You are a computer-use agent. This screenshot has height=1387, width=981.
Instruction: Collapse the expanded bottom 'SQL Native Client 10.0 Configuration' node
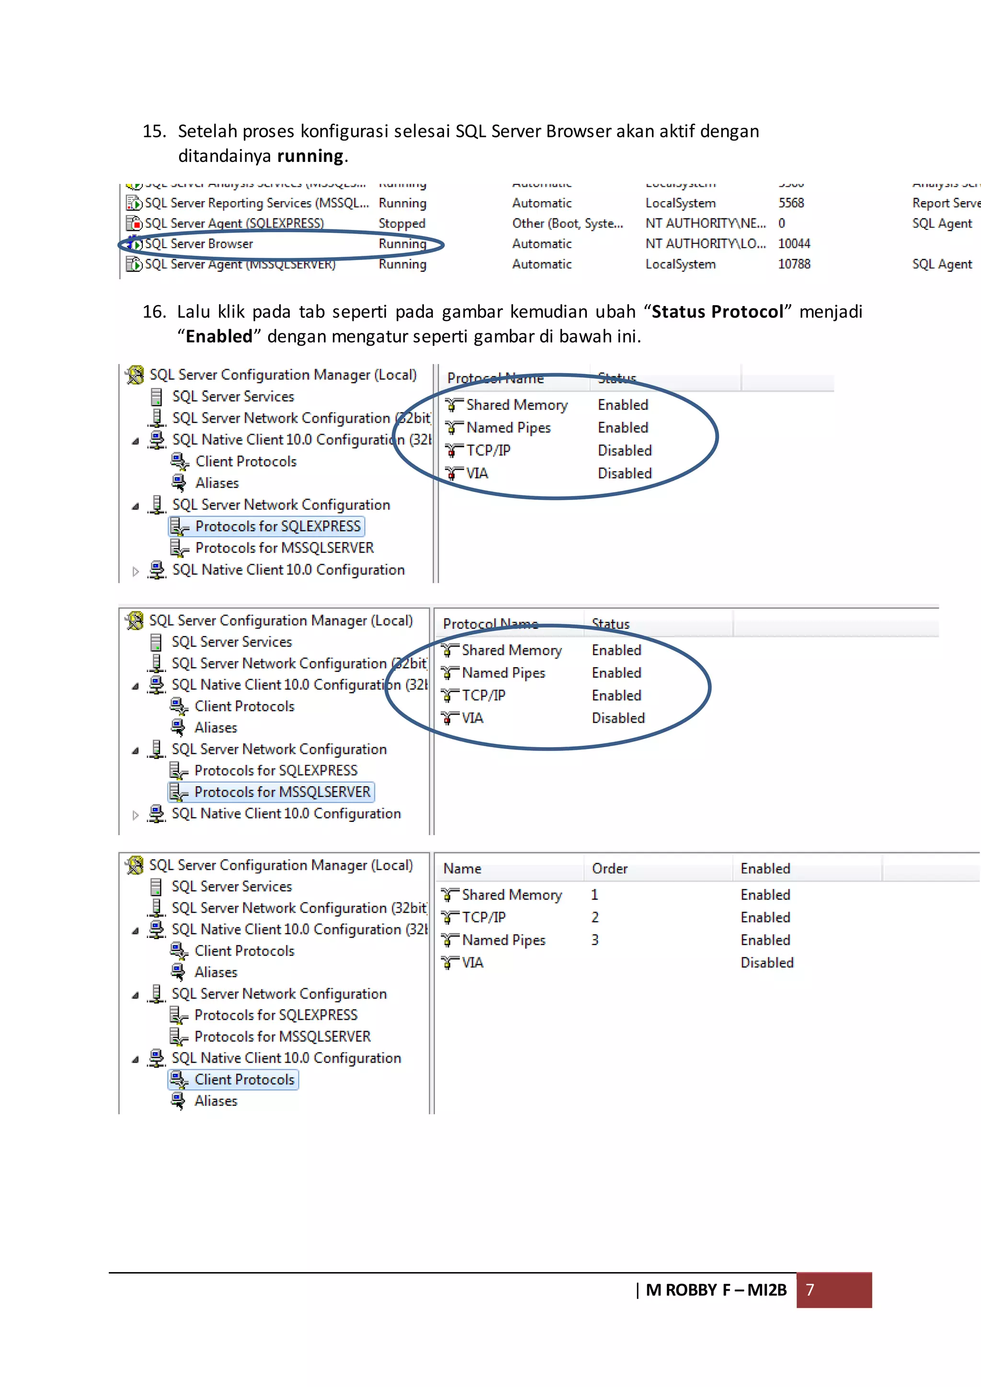[x=135, y=1059]
